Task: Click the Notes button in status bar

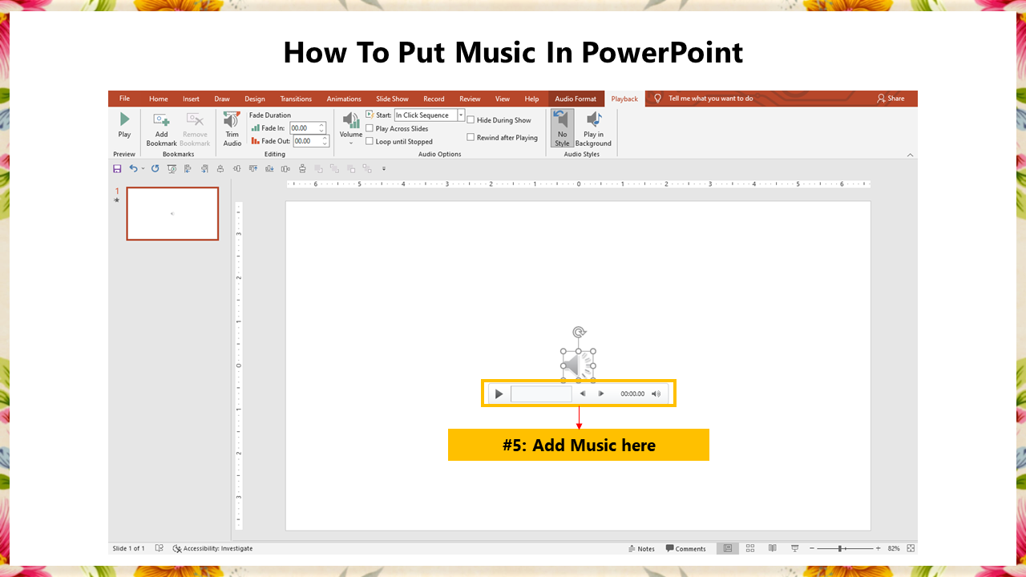Action: click(x=641, y=548)
